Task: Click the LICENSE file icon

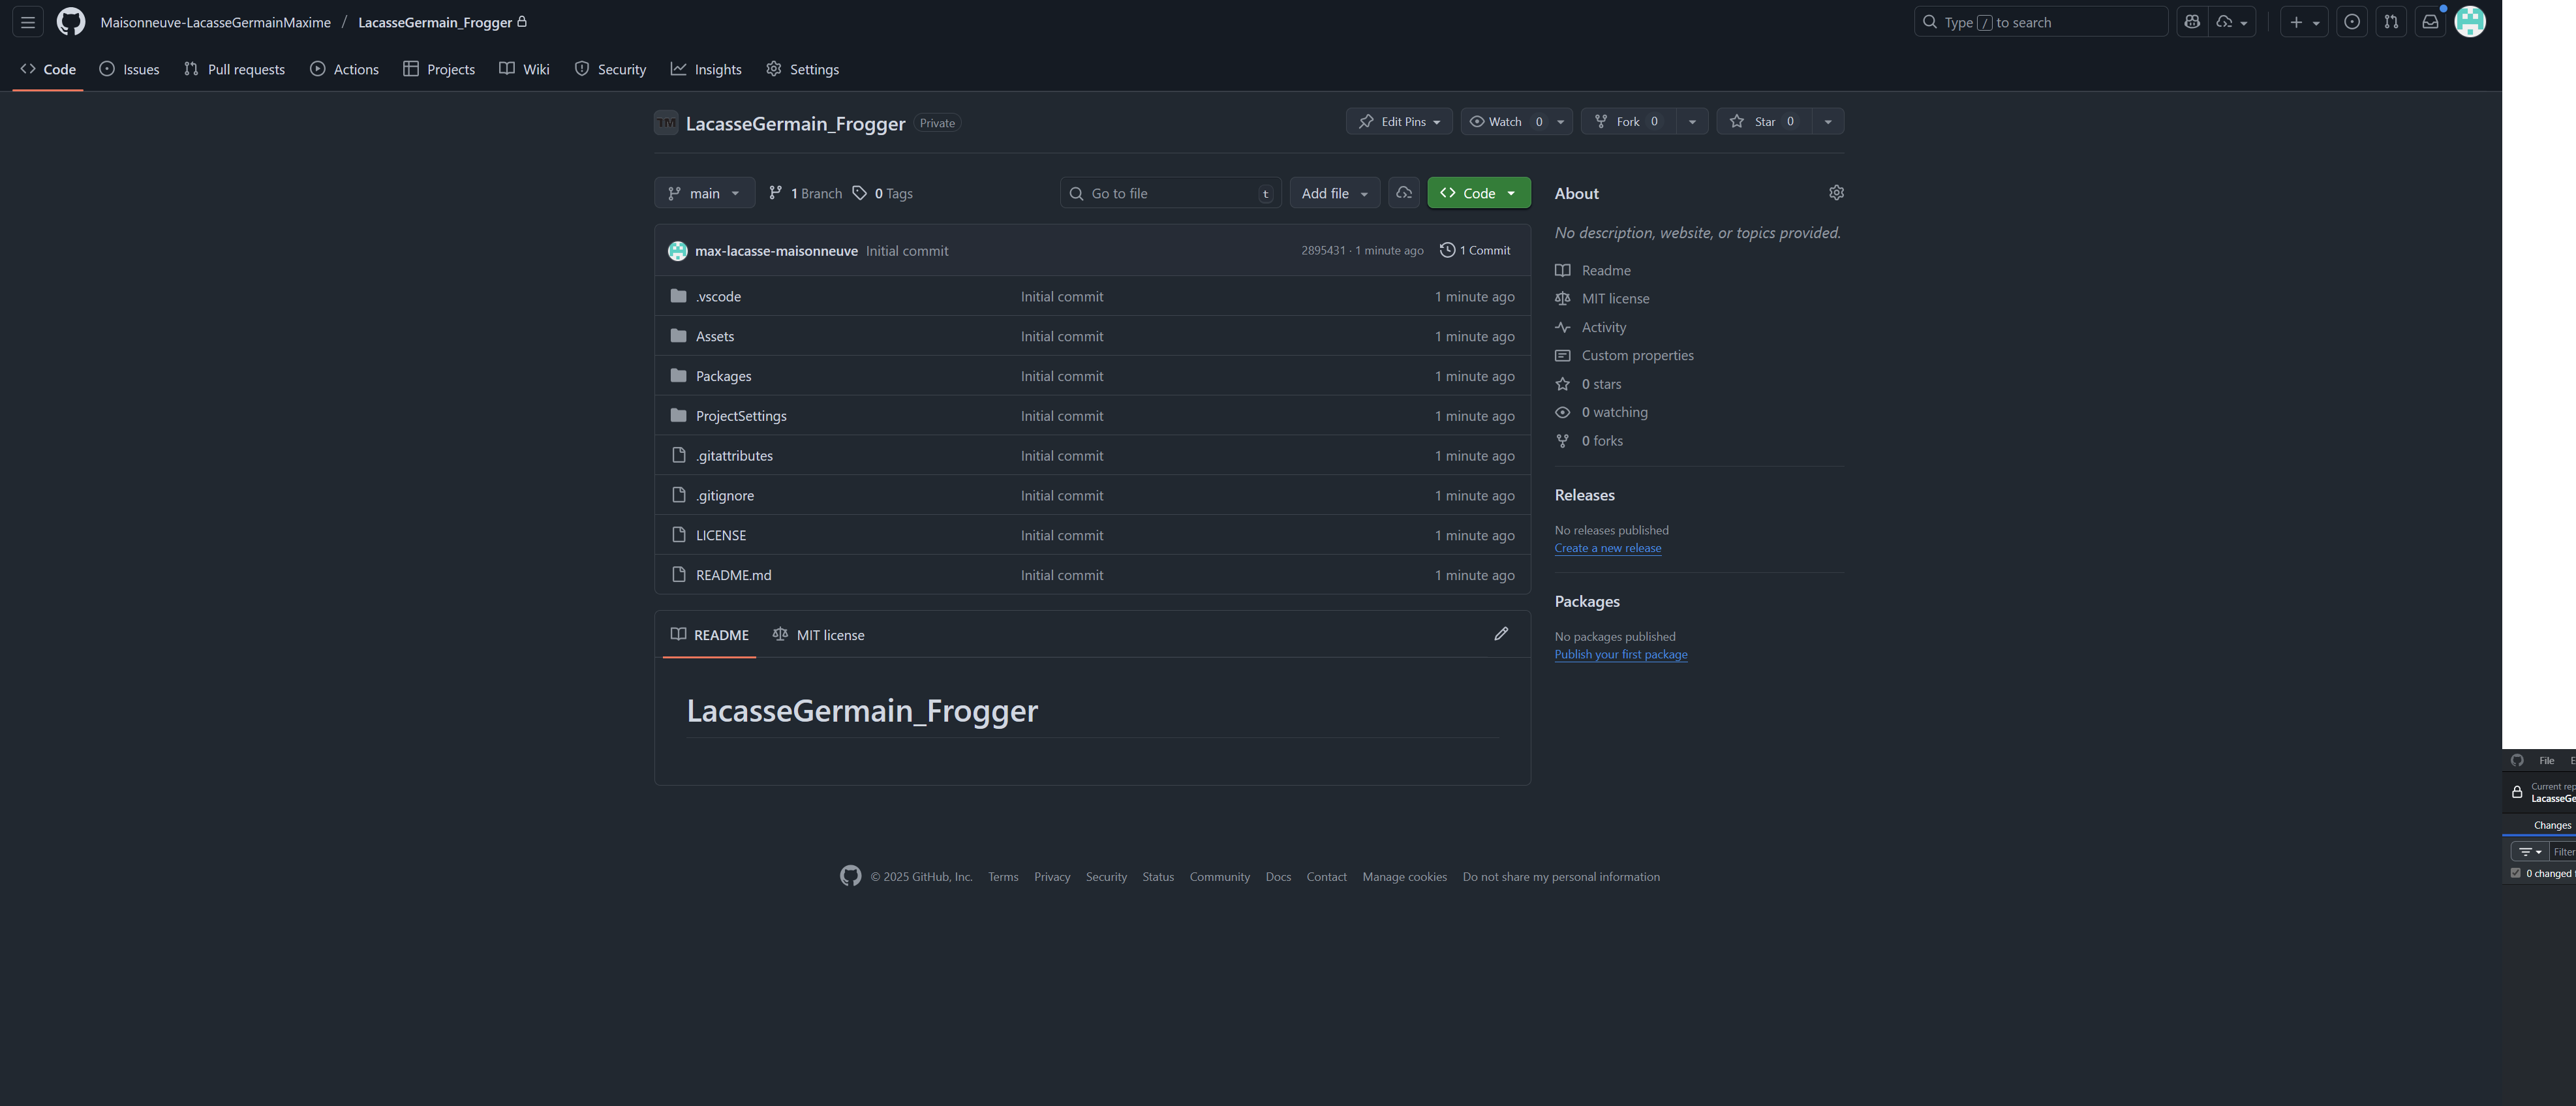Action: (x=679, y=535)
